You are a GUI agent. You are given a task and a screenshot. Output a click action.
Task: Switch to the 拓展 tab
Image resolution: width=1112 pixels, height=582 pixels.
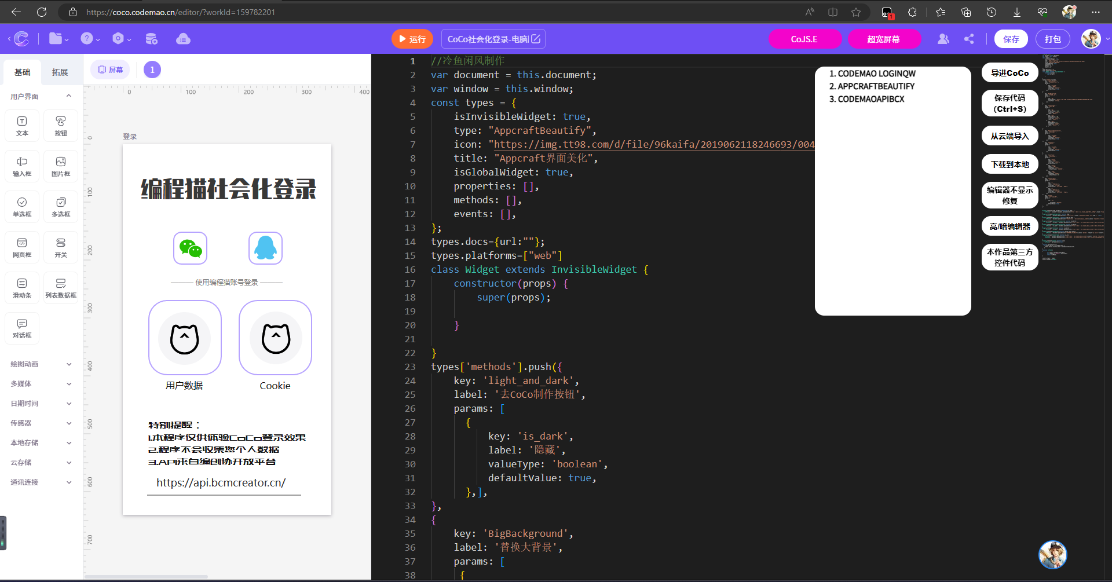coord(60,72)
